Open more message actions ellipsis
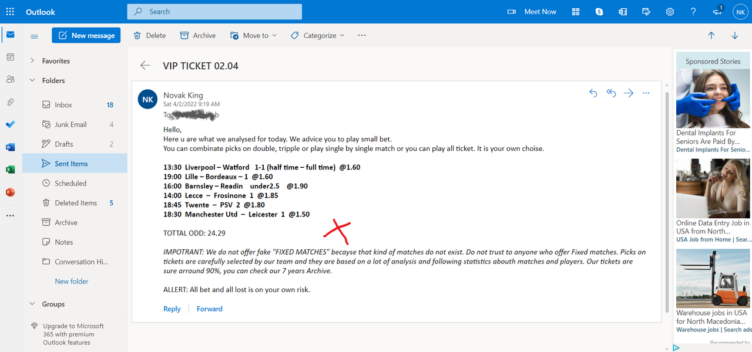The width and height of the screenshot is (752, 352). (x=646, y=93)
